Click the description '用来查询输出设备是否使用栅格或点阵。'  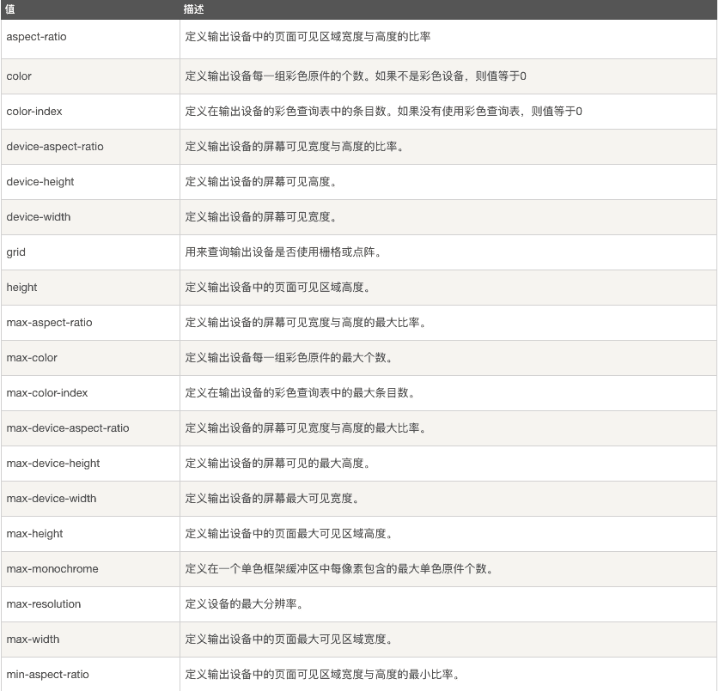pos(283,252)
